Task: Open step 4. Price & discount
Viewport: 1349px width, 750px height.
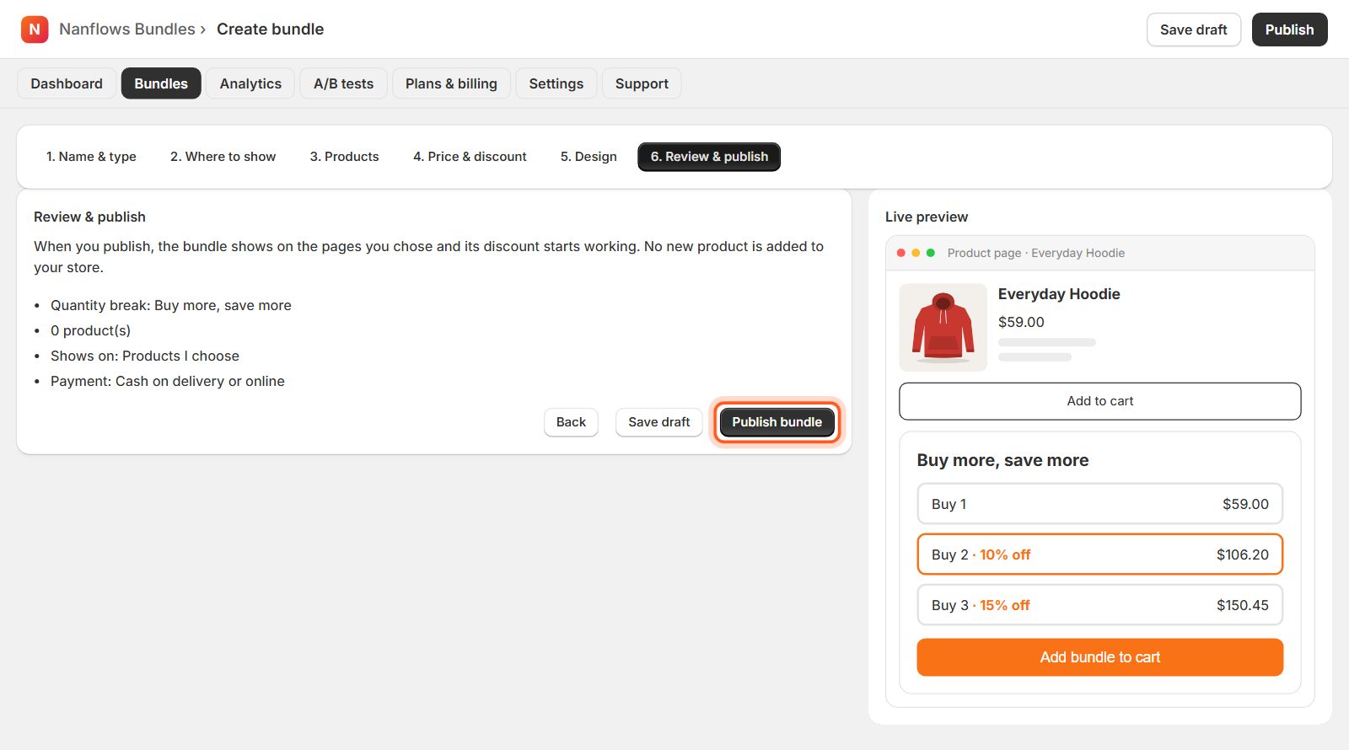Action: (x=470, y=157)
